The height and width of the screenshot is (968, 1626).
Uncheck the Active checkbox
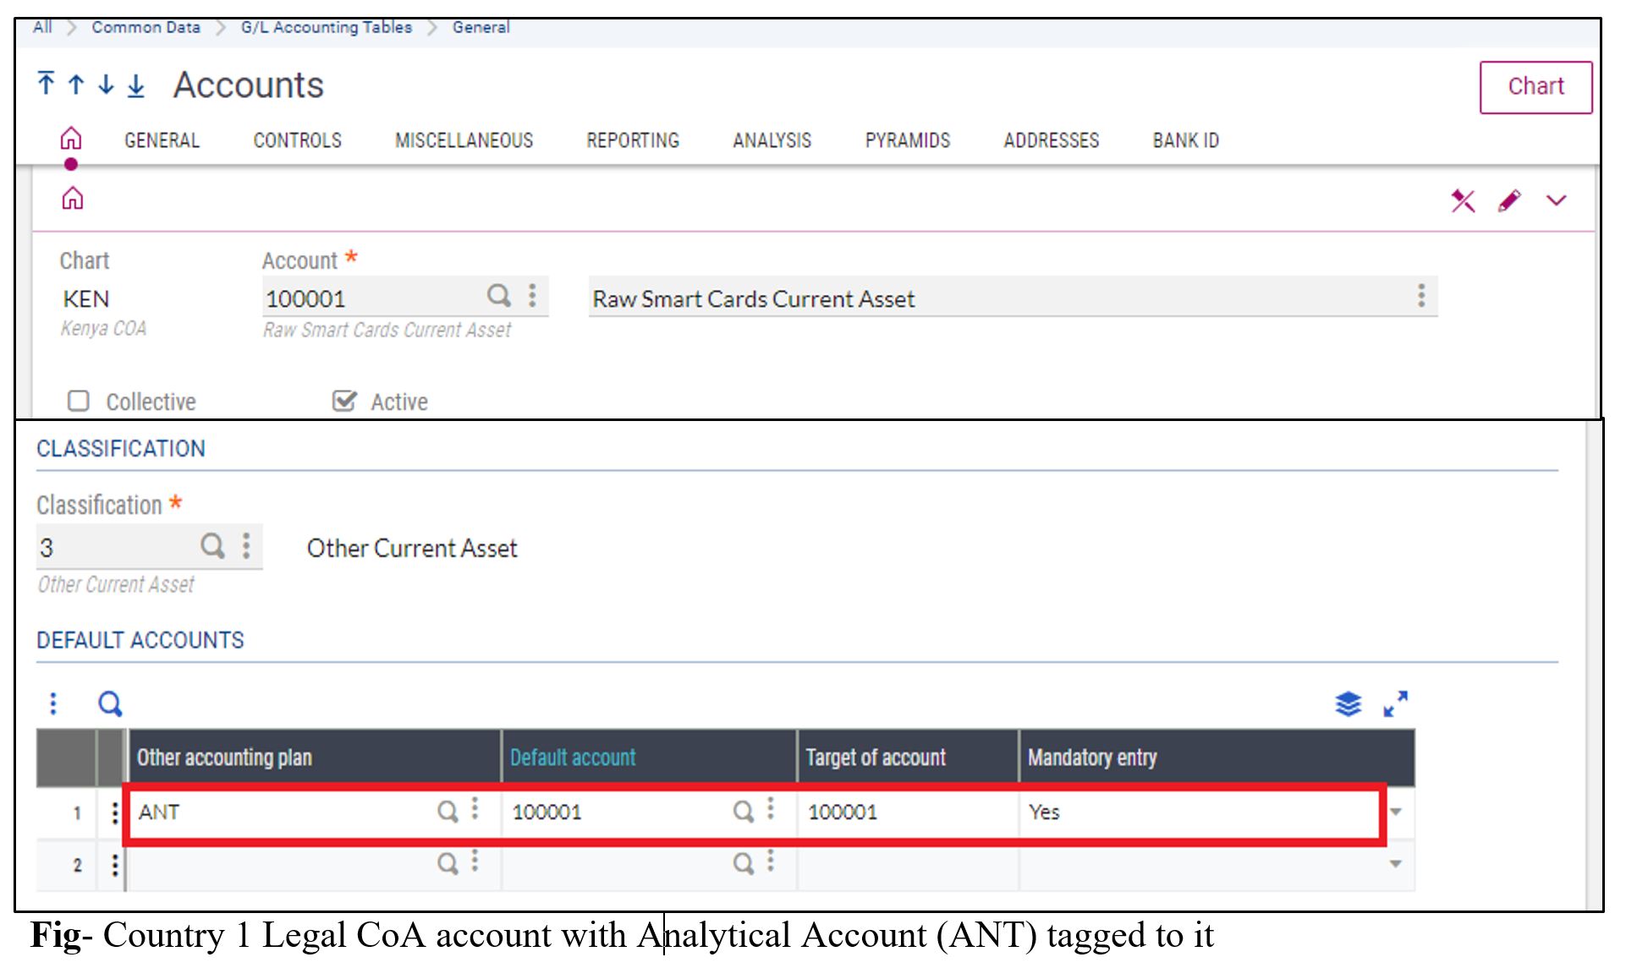tap(344, 400)
